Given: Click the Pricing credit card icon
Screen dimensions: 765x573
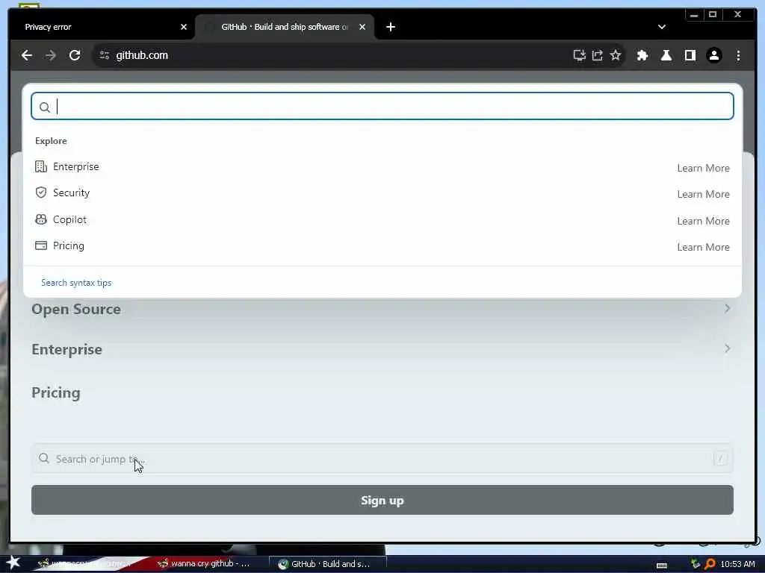Looking at the screenshot, I should (x=41, y=245).
